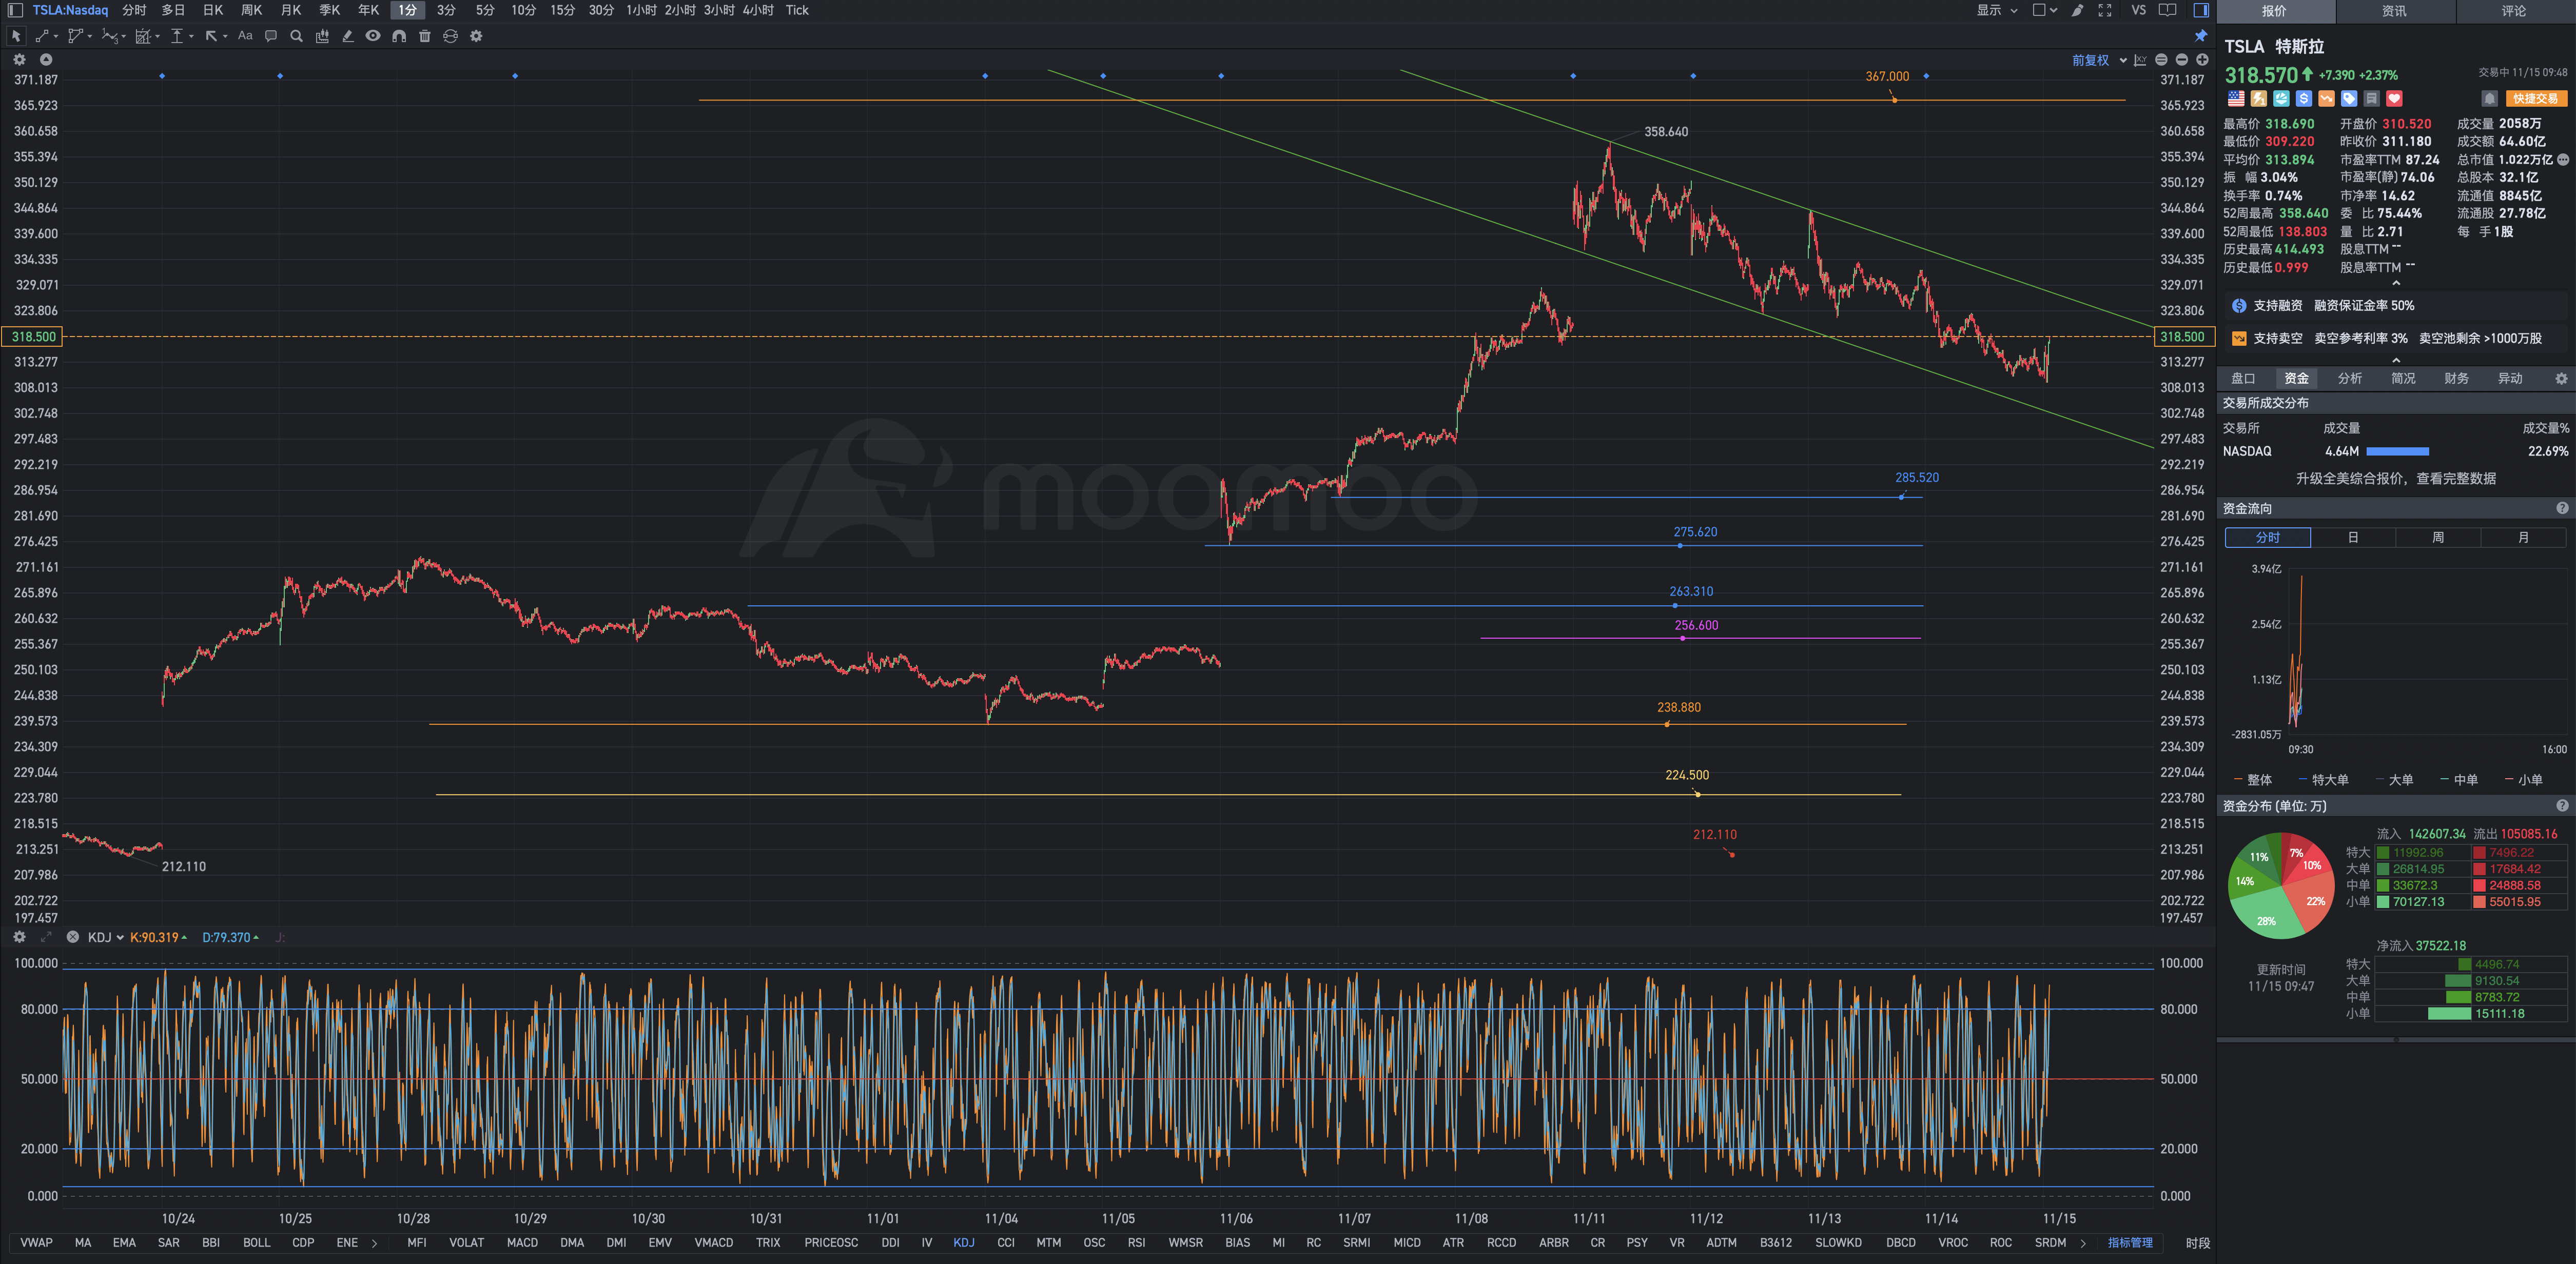Select the wave numbering drawing tool

tap(109, 36)
